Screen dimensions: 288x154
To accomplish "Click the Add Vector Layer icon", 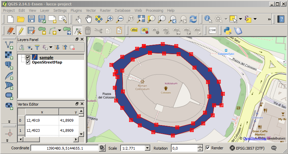I will point(9,45).
